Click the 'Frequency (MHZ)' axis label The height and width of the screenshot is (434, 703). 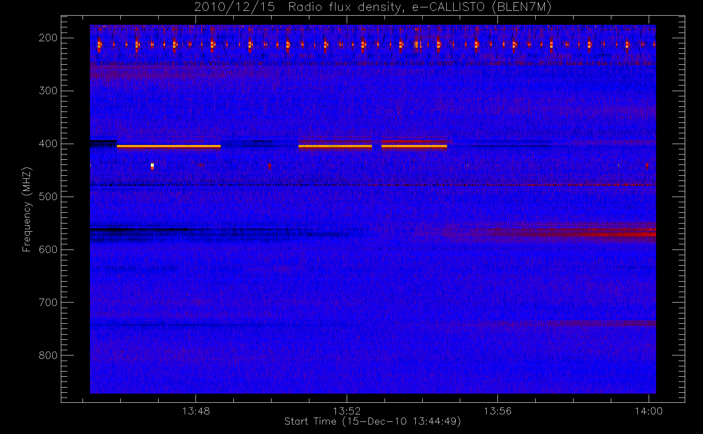(27, 209)
